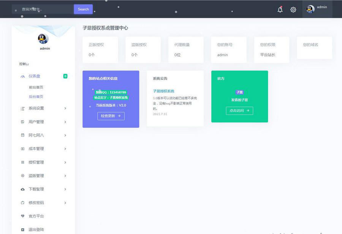Expand the 盗版管理 submenu arrow

(65, 176)
